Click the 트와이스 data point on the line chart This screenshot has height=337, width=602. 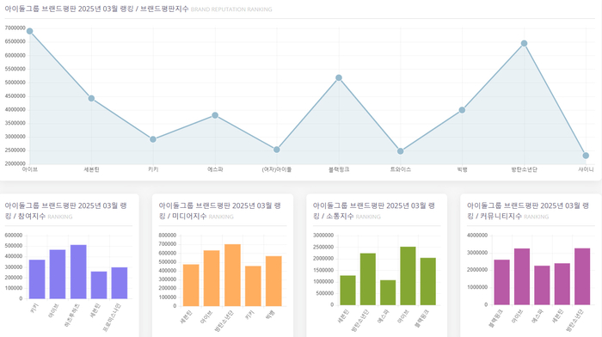pyautogui.click(x=401, y=151)
